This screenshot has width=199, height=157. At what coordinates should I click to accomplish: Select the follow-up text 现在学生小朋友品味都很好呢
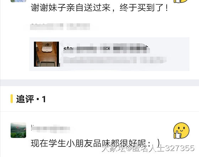pyautogui.click(x=88, y=143)
